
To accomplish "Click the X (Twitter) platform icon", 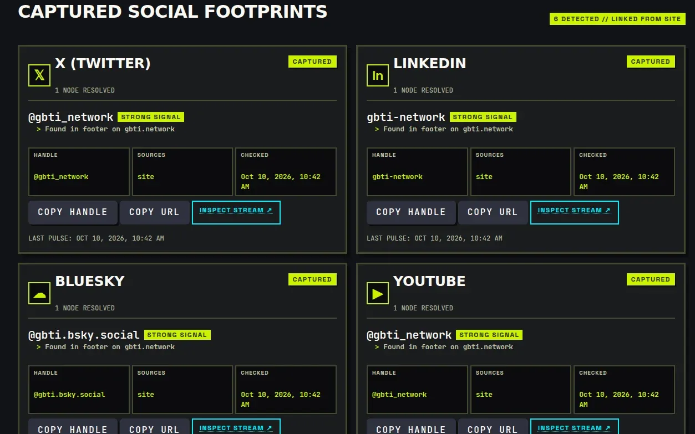I will coord(39,75).
